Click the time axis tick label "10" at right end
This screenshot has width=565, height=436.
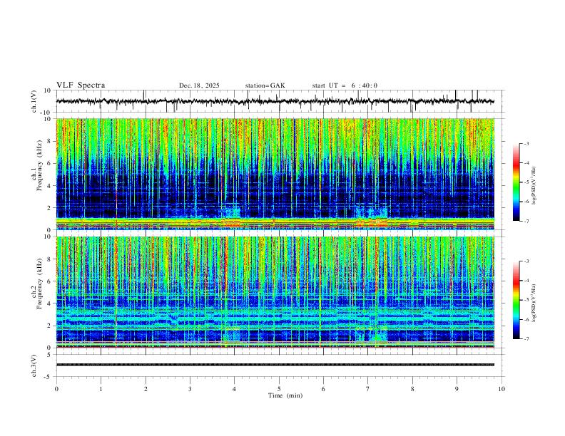[502, 389]
